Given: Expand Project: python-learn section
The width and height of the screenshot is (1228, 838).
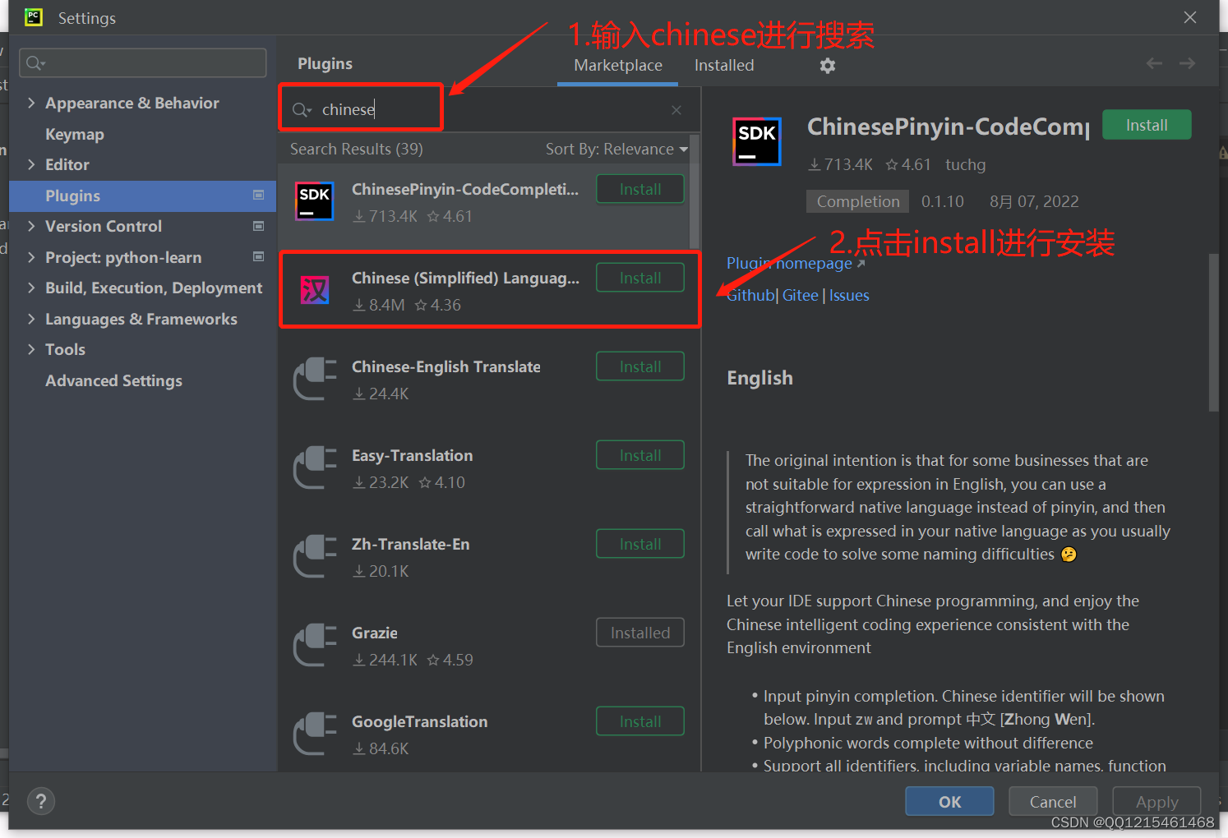Looking at the screenshot, I should [x=31, y=257].
